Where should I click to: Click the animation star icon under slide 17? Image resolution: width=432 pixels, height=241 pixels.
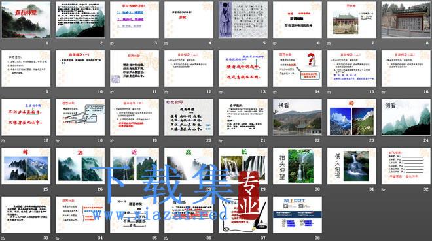tap(3, 140)
